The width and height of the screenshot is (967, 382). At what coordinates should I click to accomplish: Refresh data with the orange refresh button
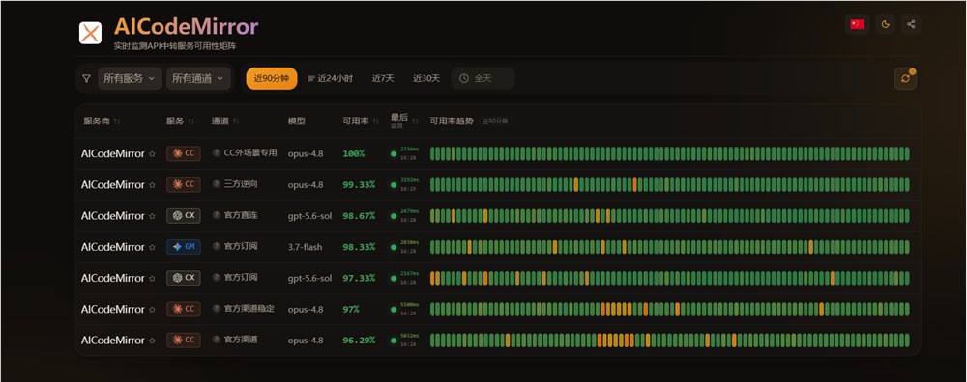[x=905, y=79]
